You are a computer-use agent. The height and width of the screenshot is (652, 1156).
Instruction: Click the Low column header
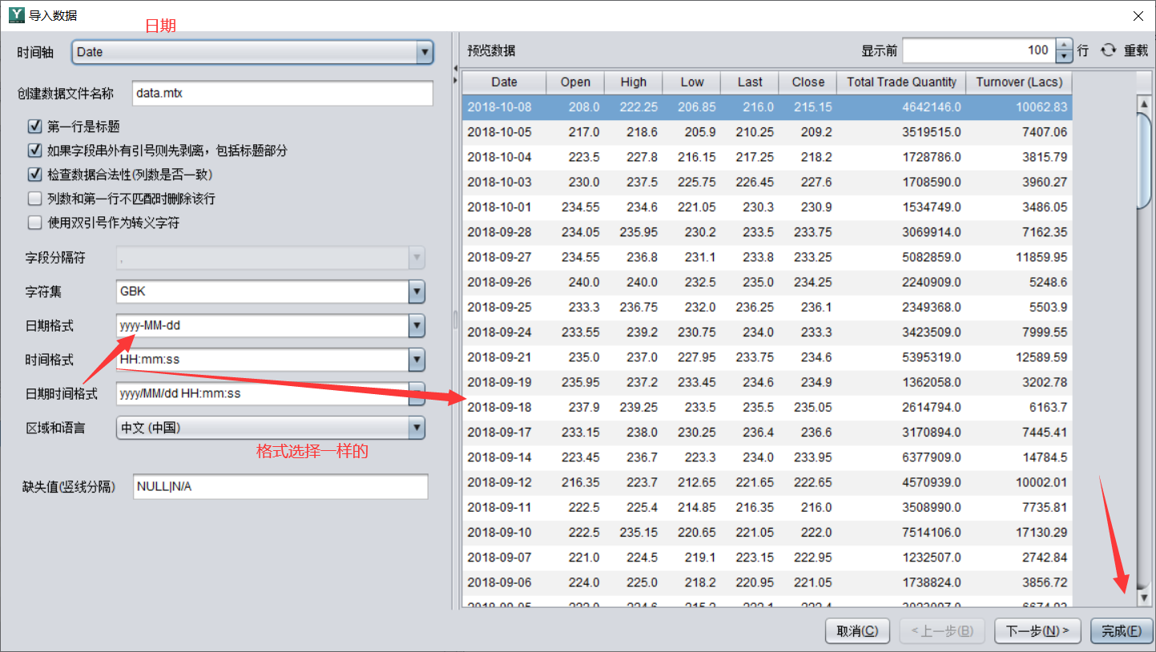(x=691, y=82)
